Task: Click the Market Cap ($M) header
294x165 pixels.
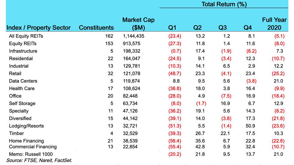Action: click(x=138, y=24)
